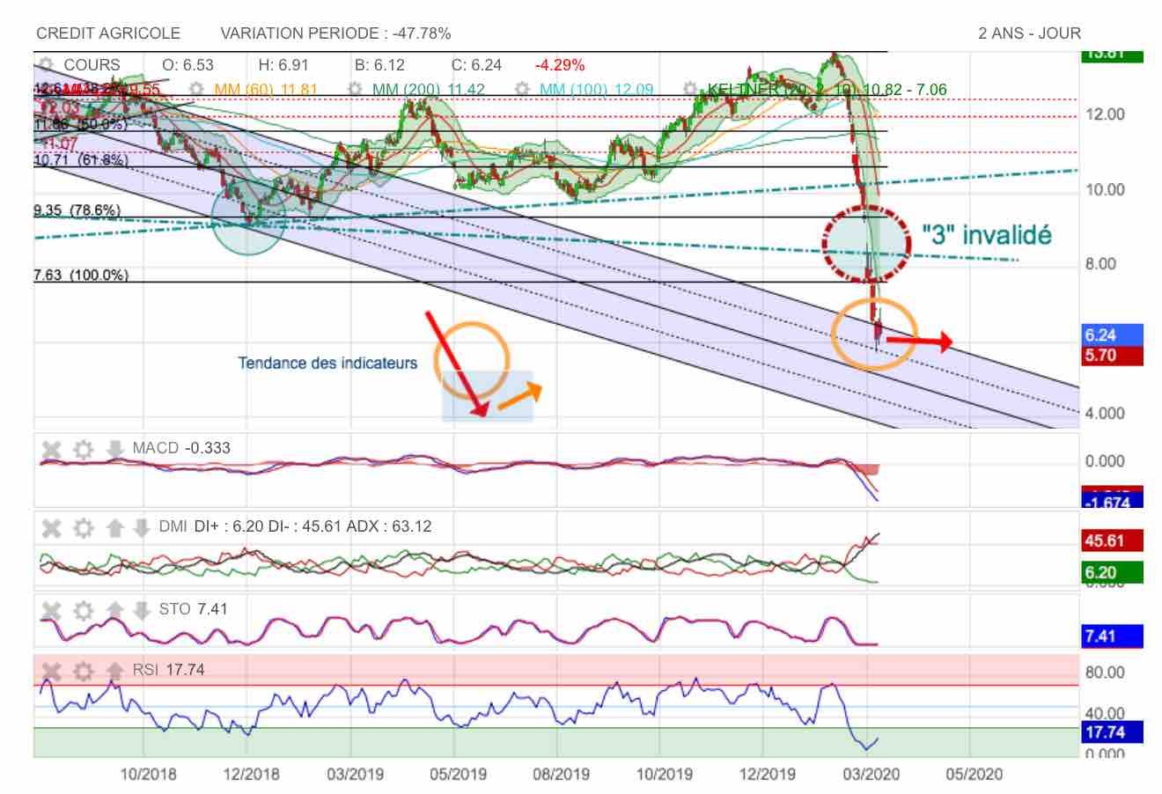Click the MM (60) 11.81 label
This screenshot has height=794, width=1162.
point(266,90)
